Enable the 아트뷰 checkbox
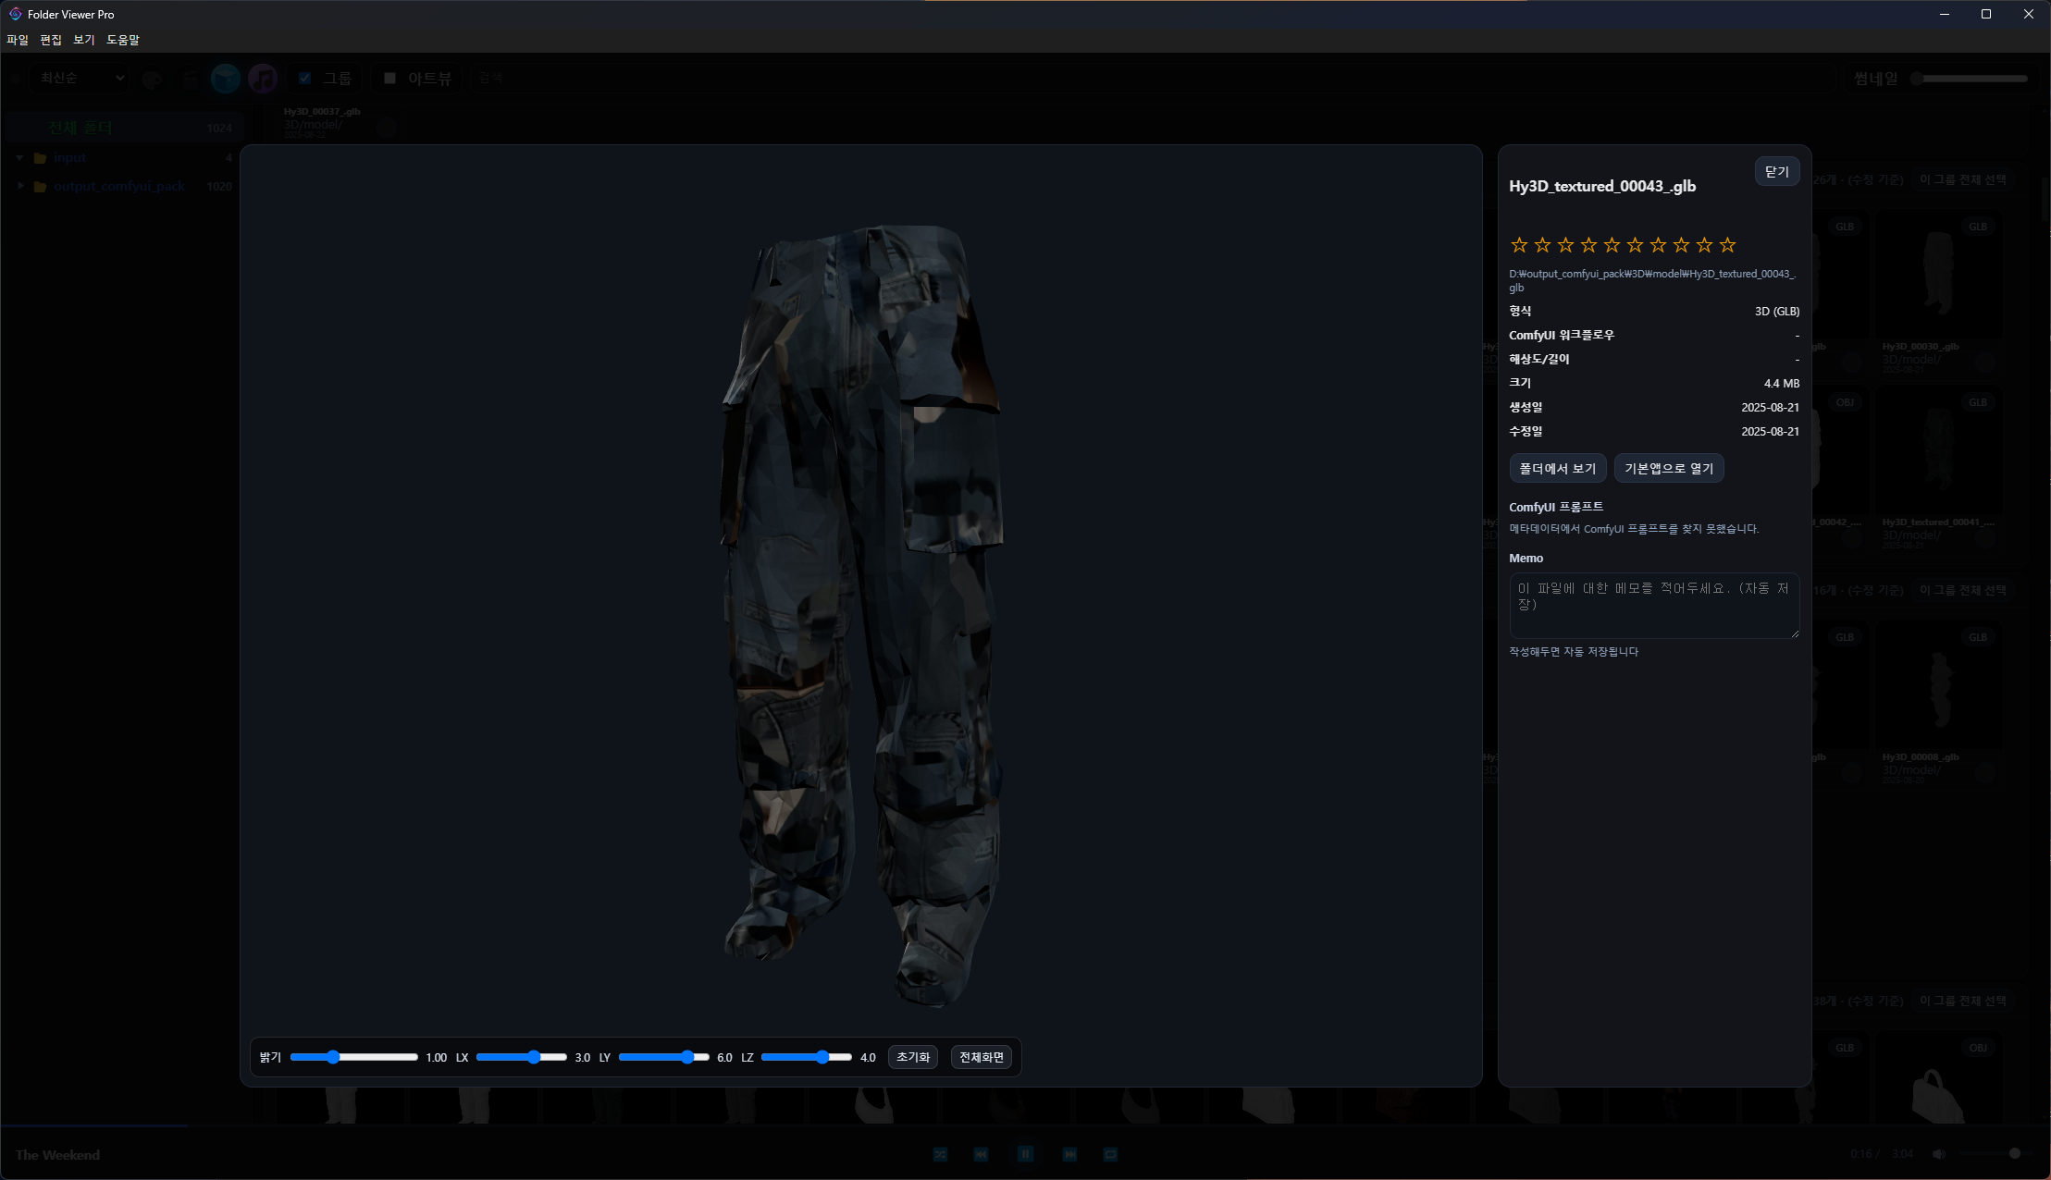2051x1180 pixels. click(x=389, y=79)
